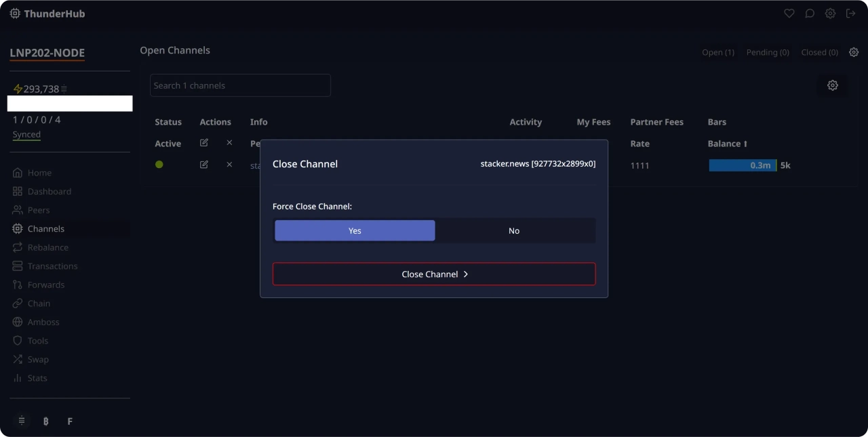Open channels view gear next to Closed tab
The width and height of the screenshot is (868, 437).
854,52
